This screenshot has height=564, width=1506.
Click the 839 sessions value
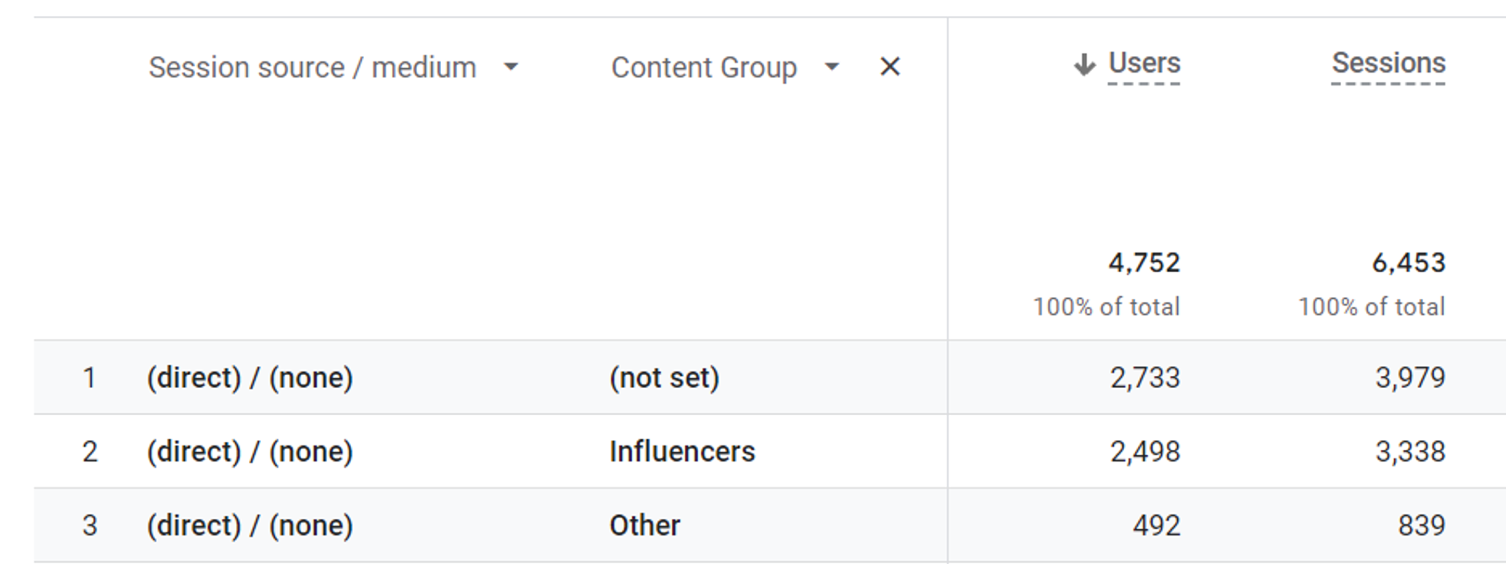[1421, 525]
